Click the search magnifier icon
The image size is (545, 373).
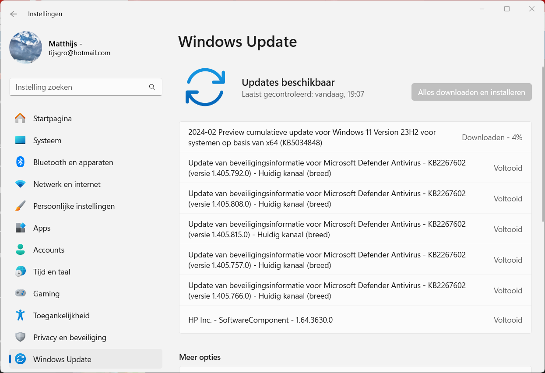(x=152, y=87)
